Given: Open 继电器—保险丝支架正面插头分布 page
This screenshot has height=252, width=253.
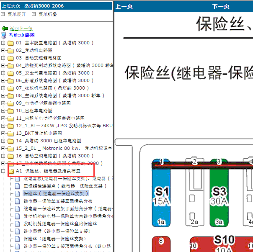Looking at the screenshot, I should click(x=58, y=201).
